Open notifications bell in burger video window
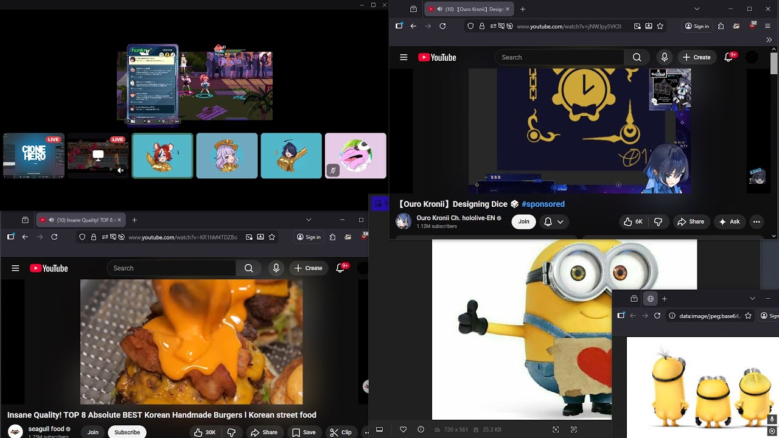The width and height of the screenshot is (779, 438). tap(341, 268)
